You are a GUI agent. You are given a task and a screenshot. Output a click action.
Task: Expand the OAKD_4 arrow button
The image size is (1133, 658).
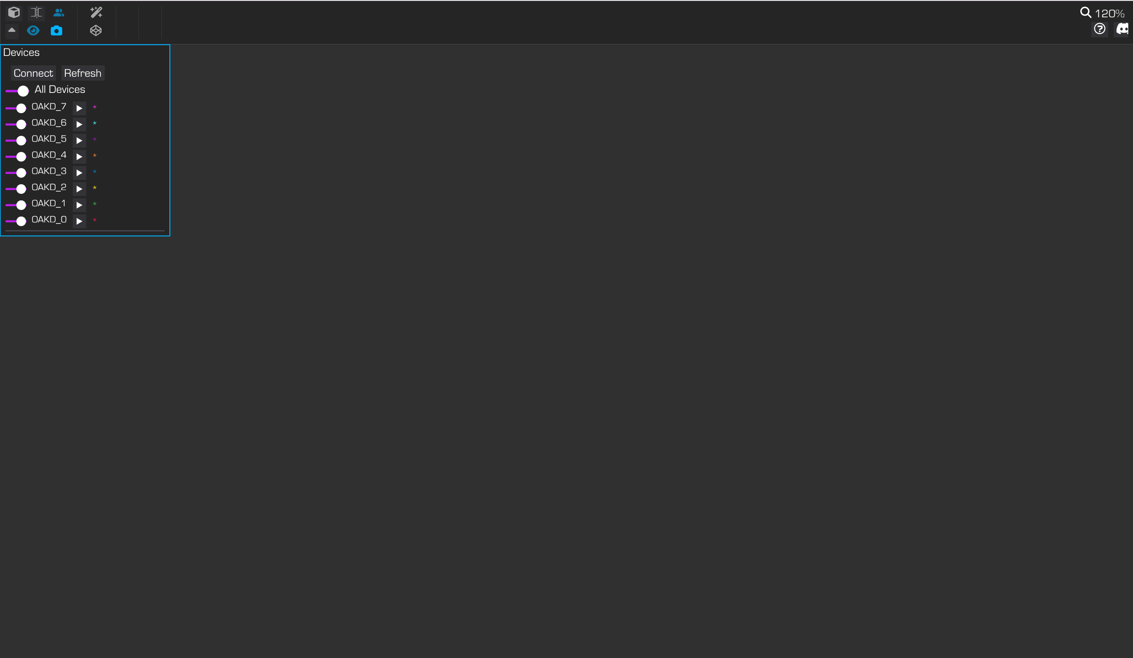80,157
